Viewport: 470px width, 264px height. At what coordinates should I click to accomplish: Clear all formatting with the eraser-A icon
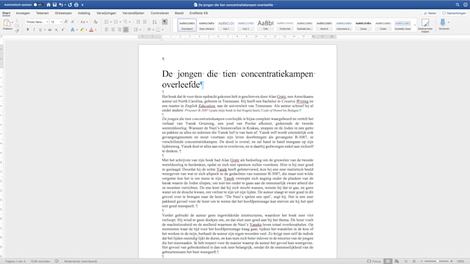tap(95, 22)
